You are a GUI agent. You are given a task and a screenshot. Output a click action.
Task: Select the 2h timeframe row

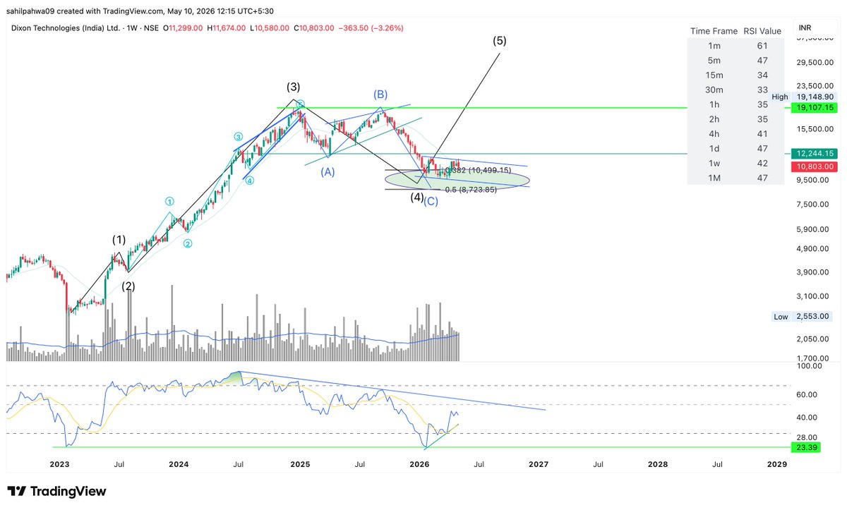click(736, 119)
